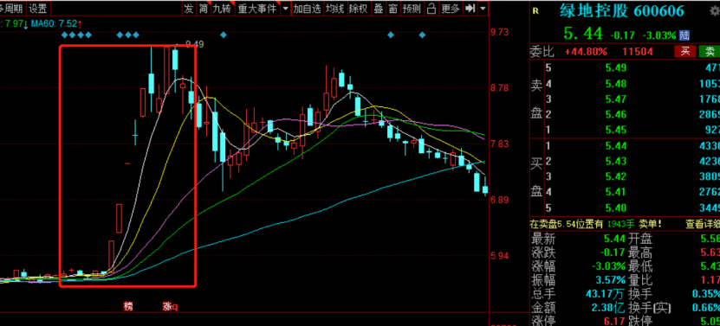The width and height of the screenshot is (720, 326).
Task: Toggle the 重大事件 major events button
Action: coord(256,9)
